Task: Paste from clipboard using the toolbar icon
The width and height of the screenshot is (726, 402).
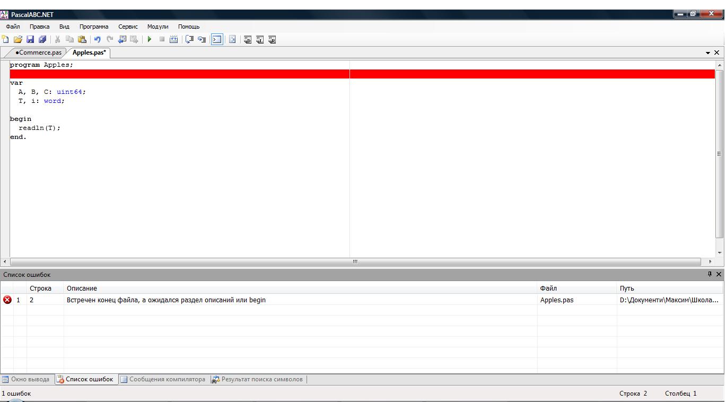Action: tap(82, 39)
